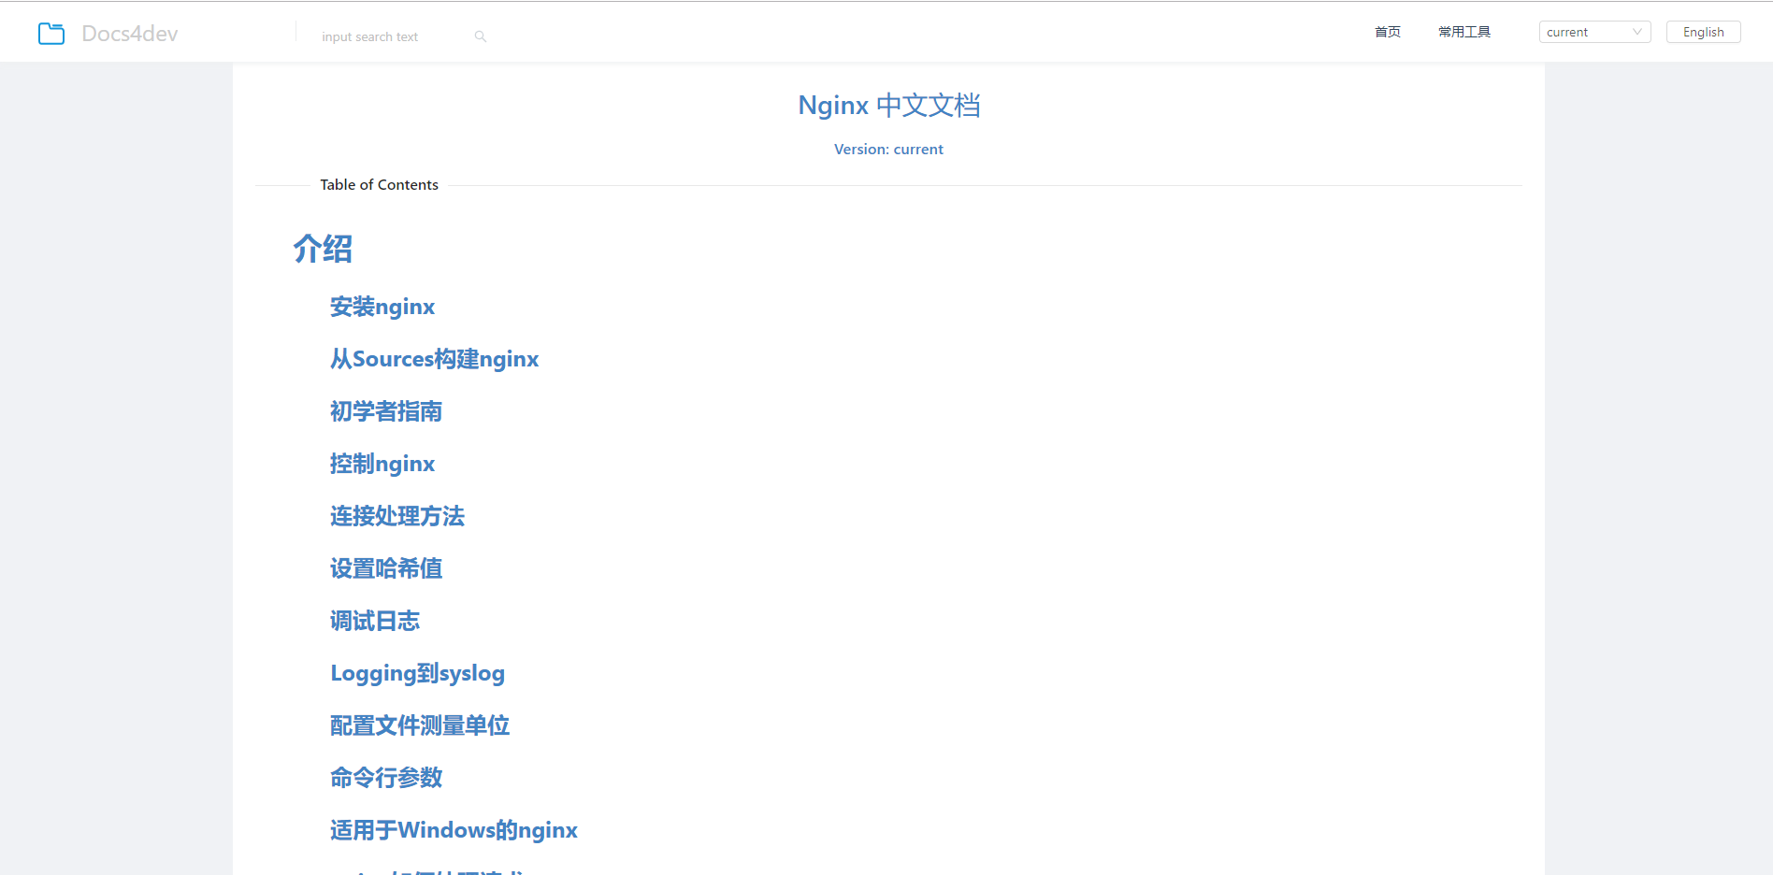Switch documentation language to English
The height and width of the screenshot is (875, 1773).
coord(1703,31)
